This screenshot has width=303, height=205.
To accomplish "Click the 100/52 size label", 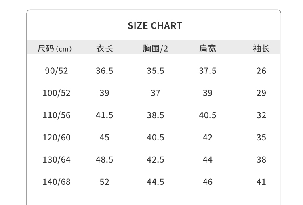I will [57, 93].
